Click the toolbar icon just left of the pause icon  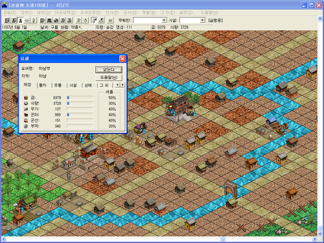(101, 20)
